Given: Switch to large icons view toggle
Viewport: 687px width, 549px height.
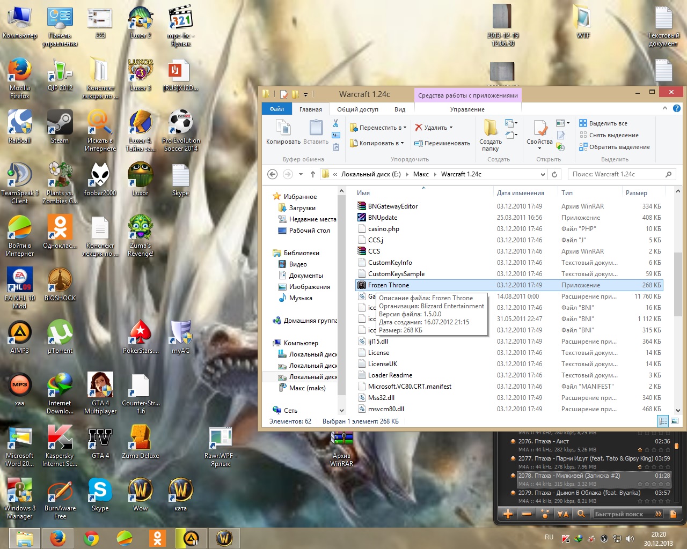Looking at the screenshot, I should 675,421.
